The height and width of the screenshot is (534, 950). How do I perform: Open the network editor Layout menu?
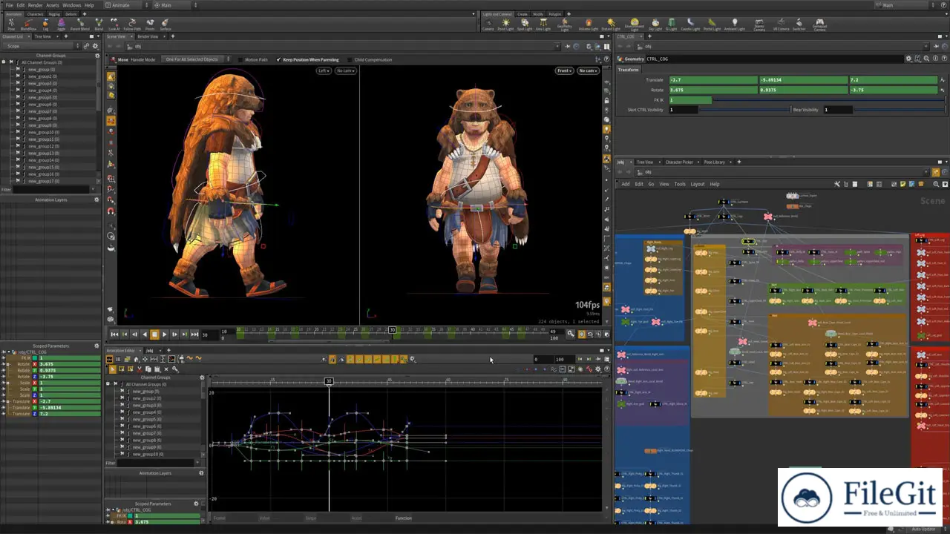pos(698,184)
